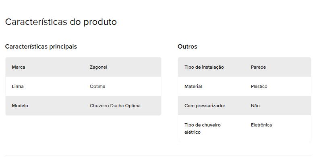
Task: Click the Linha row label
Action: click(18, 86)
